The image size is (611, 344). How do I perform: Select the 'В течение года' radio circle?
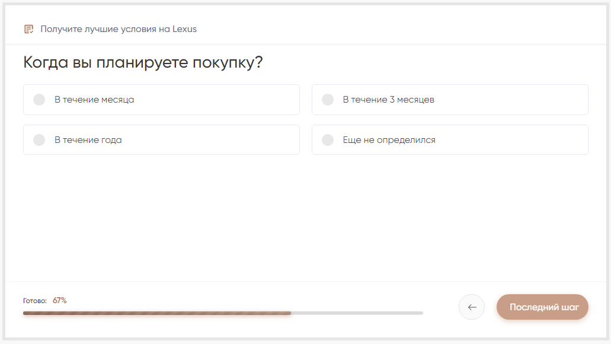[39, 140]
